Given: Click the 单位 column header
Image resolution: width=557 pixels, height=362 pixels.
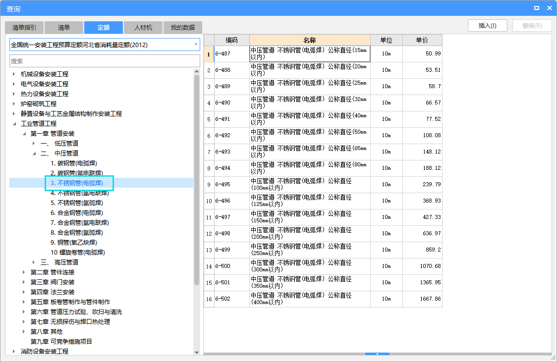Looking at the screenshot, I should pyautogui.click(x=386, y=40).
